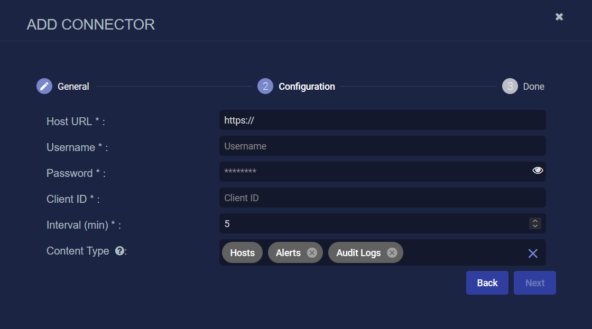Image resolution: width=592 pixels, height=329 pixels.
Task: Click the Hosts content type tag
Action: coord(243,253)
